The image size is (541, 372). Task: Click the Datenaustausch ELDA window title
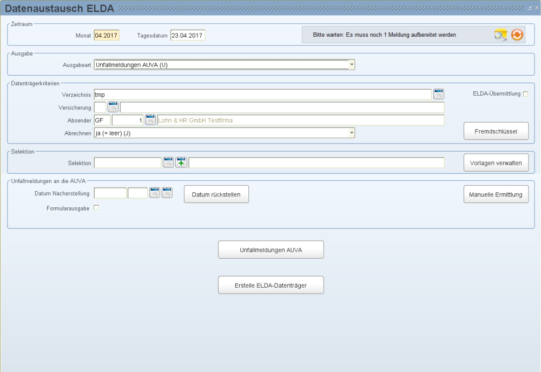click(60, 8)
